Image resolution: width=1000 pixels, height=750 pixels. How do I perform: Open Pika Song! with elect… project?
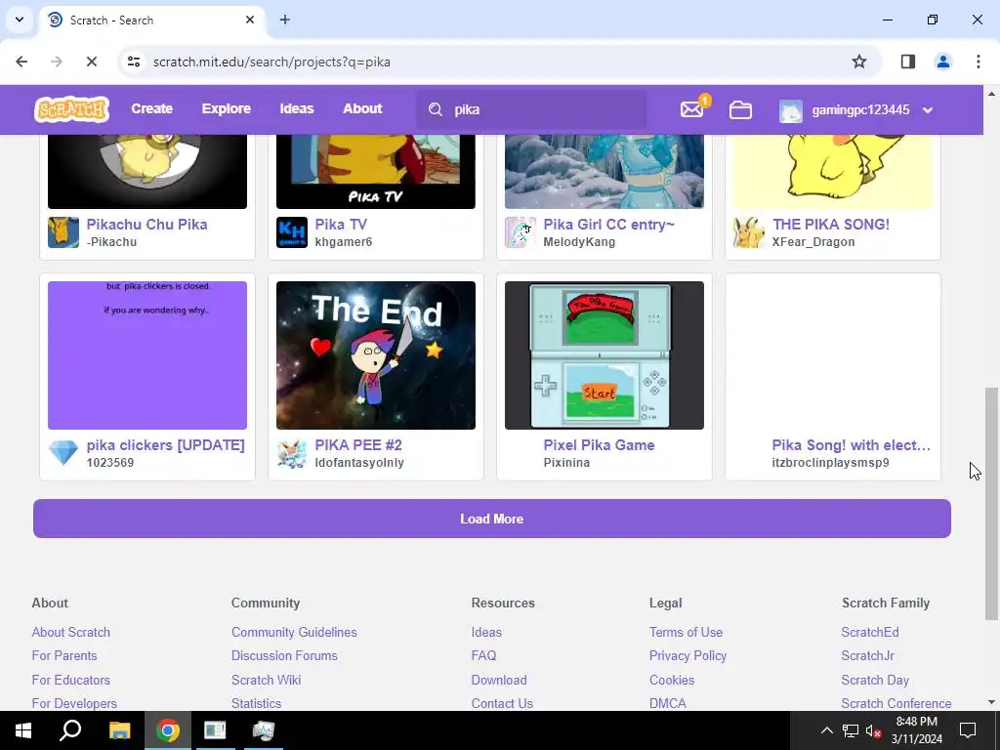[x=851, y=445]
